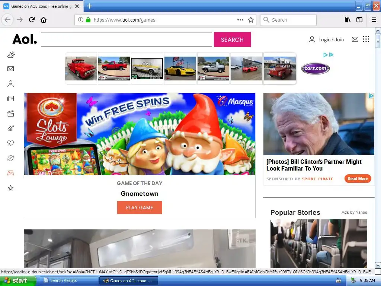This screenshot has height=286, width=381.
Task: Click the page scrollbar down arrow
Action: coord(378,265)
